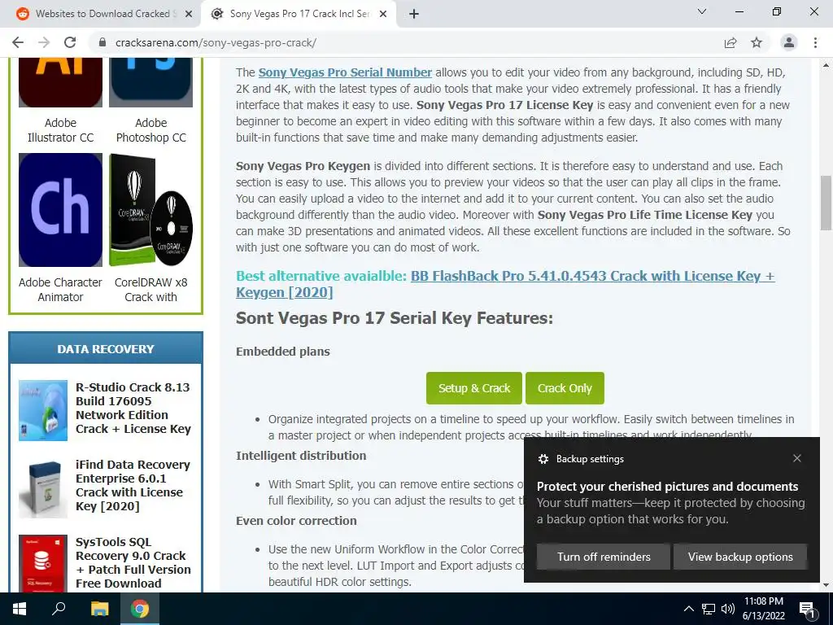Click the 'Intelligent distribution' subheading
Viewport: 833px width, 625px height.
pyautogui.click(x=301, y=456)
